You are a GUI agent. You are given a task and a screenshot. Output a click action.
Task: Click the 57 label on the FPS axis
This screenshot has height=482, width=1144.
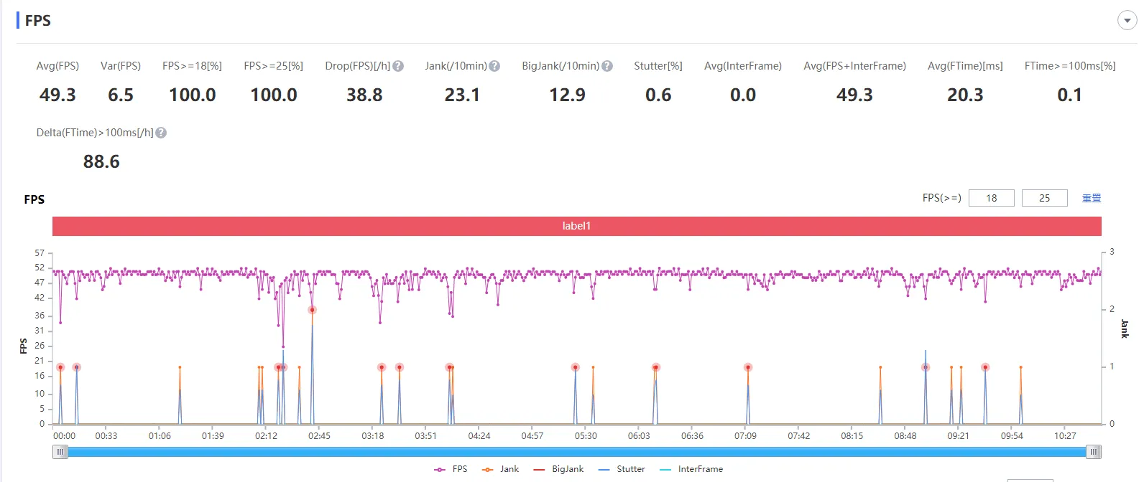click(40, 253)
